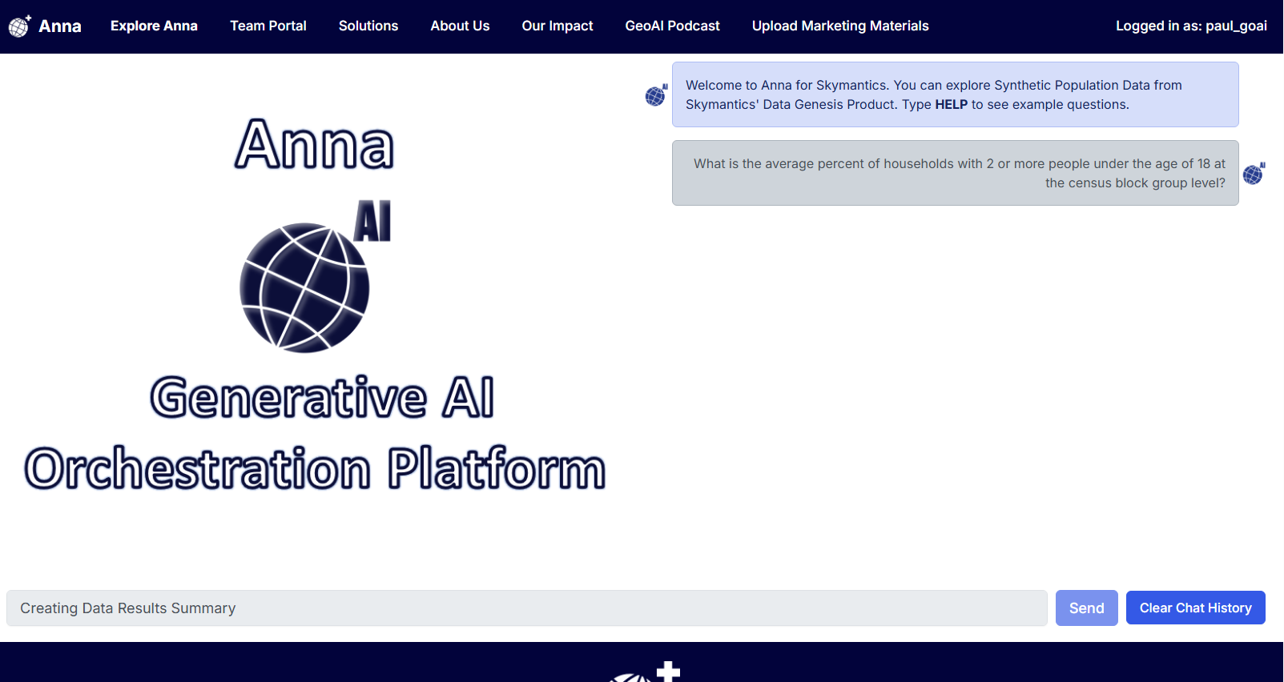
Task: Click the footer globe logo at bottom
Action: tap(645, 672)
